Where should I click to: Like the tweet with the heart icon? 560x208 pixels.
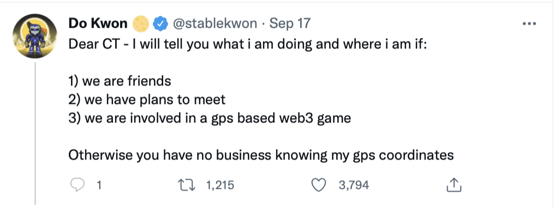[x=320, y=185]
